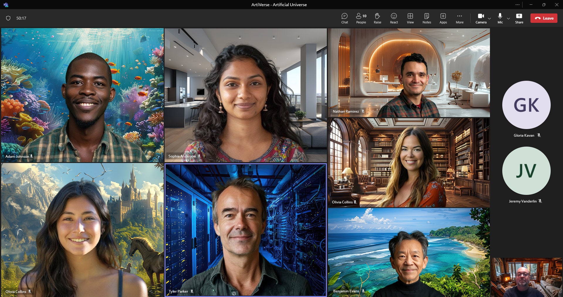Screen dimensions: 563x297
Task: Open the Chat panel
Action: point(344,18)
